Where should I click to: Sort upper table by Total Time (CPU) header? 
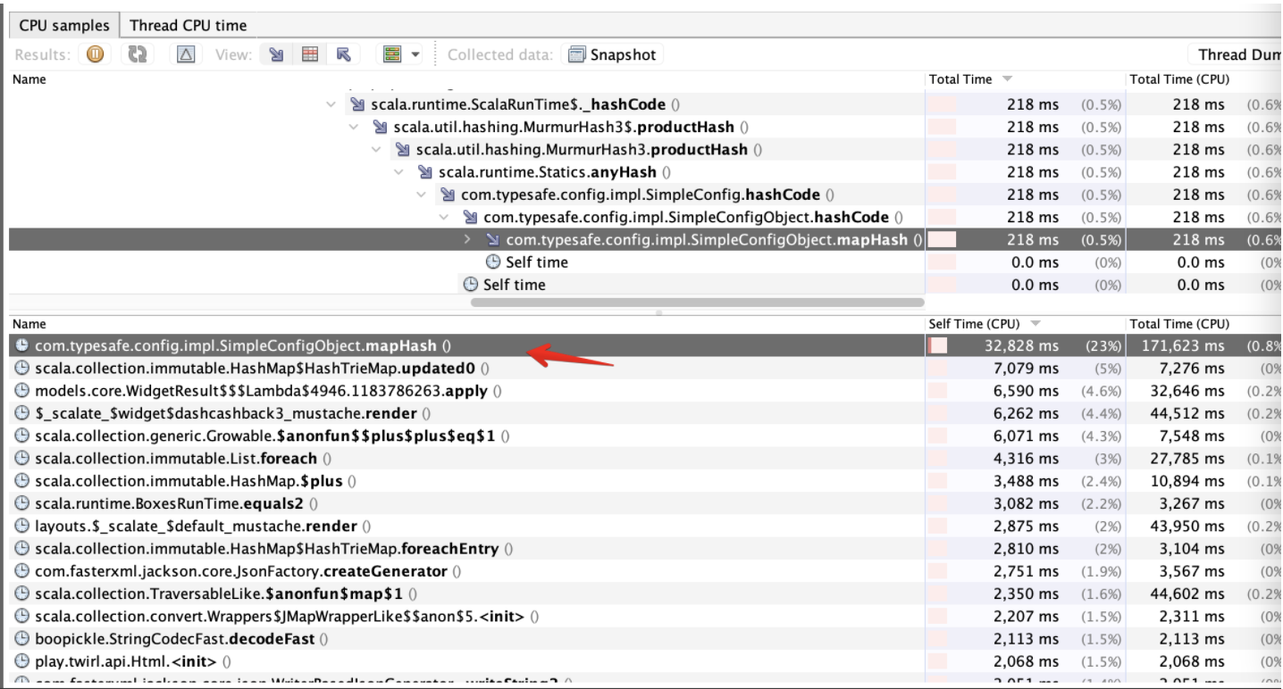[1203, 79]
